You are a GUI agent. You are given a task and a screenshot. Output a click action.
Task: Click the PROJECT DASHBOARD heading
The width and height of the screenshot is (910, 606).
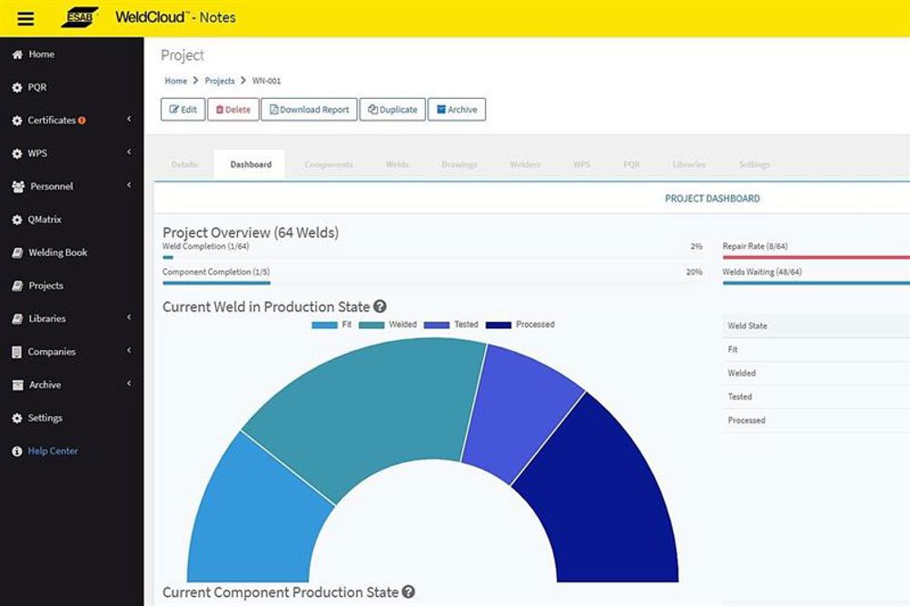tap(712, 199)
